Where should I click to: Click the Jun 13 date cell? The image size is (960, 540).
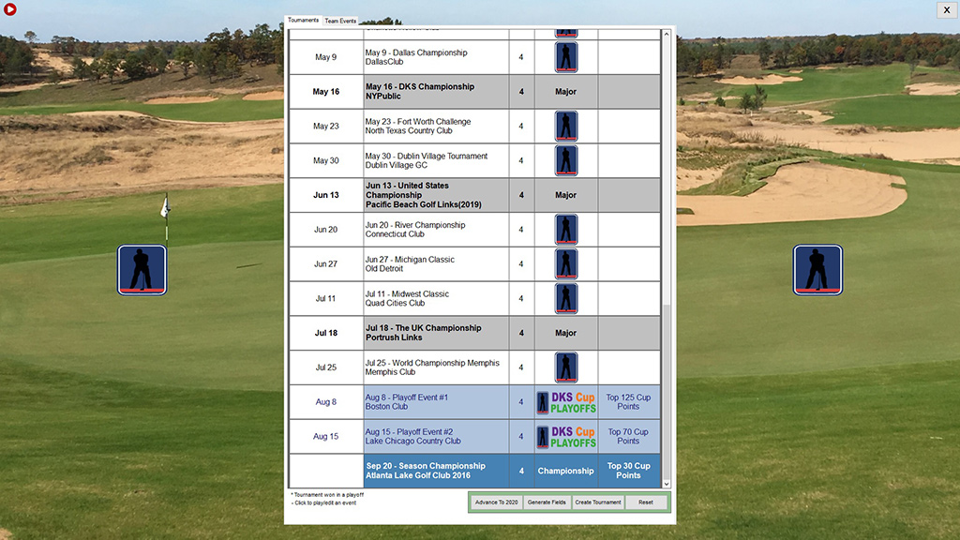point(325,195)
